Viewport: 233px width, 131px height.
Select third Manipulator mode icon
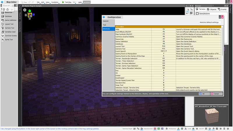pos(186,129)
